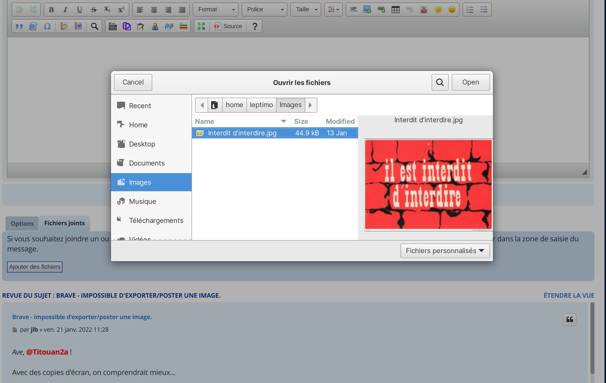
Task: Click the insert table icon
Action: pos(395,10)
